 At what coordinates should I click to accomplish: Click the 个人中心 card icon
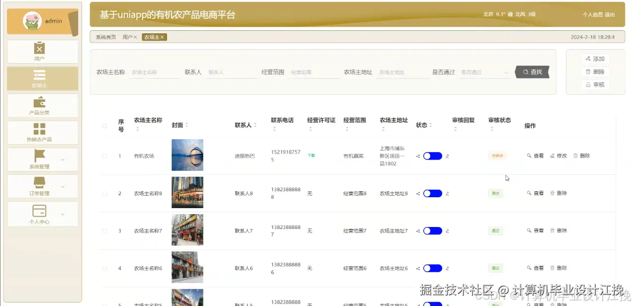[x=39, y=211]
